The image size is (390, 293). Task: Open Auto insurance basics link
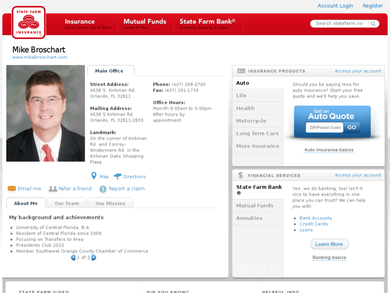329,150
